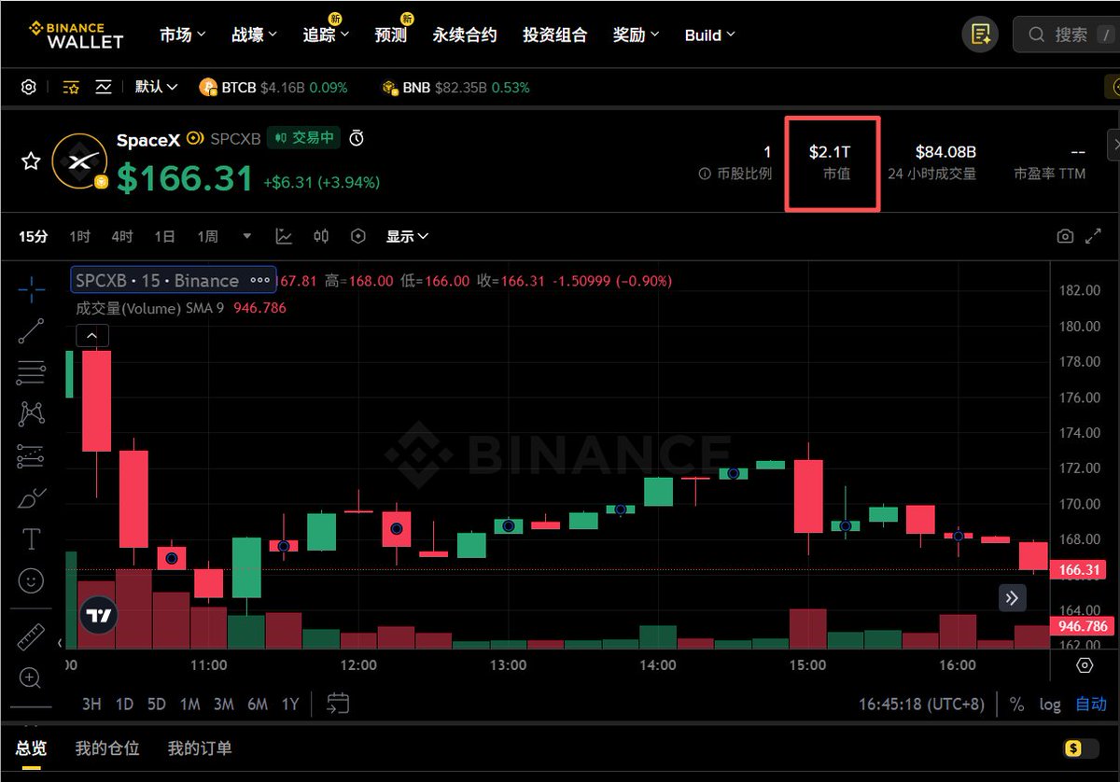Click the chart line icon in ticker bar
Image resolution: width=1120 pixels, height=782 pixels.
pyautogui.click(x=104, y=87)
